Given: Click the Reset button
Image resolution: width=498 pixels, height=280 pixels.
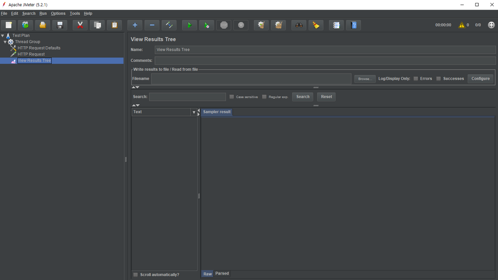Looking at the screenshot, I should click(x=326, y=97).
